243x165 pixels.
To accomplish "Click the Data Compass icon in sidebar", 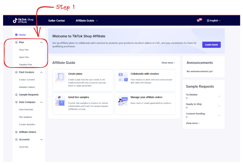I will pos(16,102).
